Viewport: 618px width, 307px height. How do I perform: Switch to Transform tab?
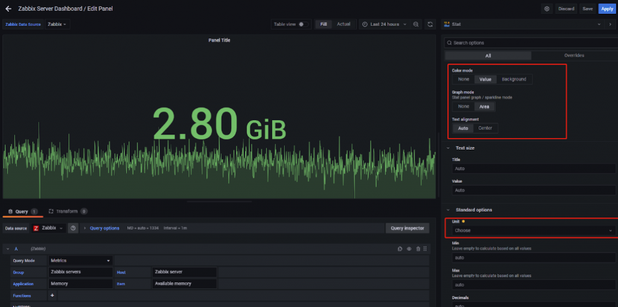coord(68,212)
